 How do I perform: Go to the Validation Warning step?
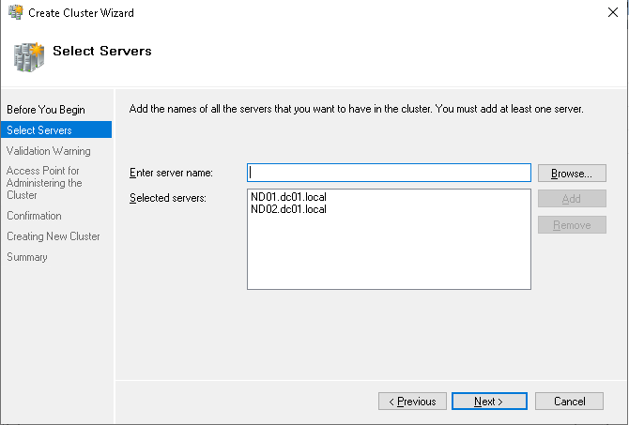coord(49,151)
